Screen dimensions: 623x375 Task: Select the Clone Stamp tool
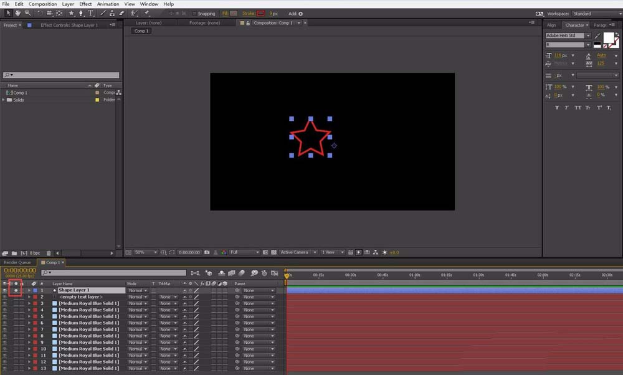[x=112, y=13]
